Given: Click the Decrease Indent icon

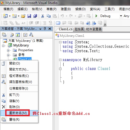Looking at the screenshot, I should pyautogui.click(x=31, y=23).
